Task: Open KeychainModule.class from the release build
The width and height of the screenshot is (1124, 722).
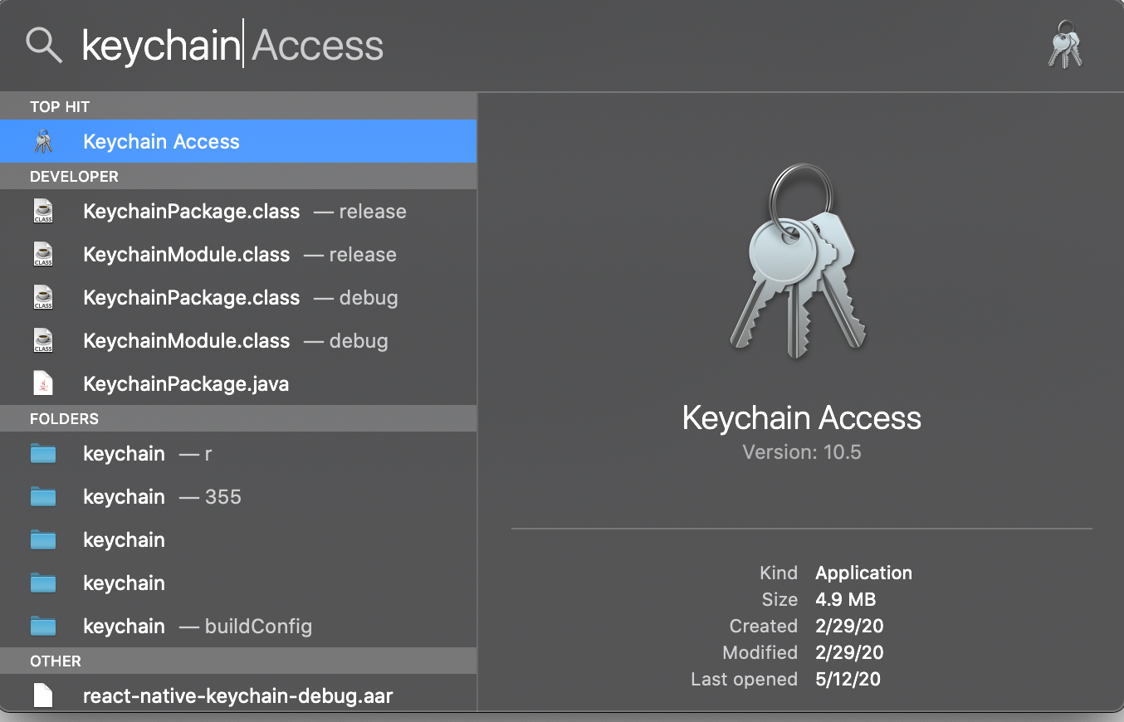Action: (x=187, y=254)
